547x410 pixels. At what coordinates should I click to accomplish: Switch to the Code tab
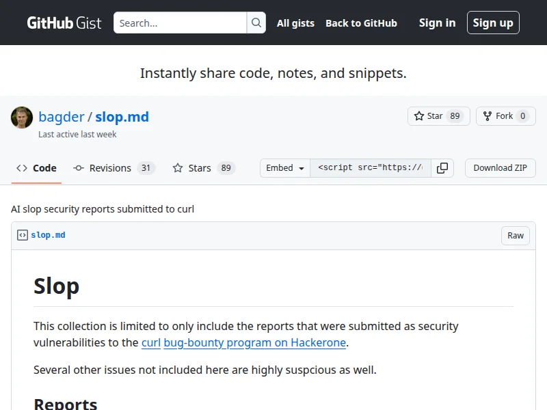coord(37,168)
